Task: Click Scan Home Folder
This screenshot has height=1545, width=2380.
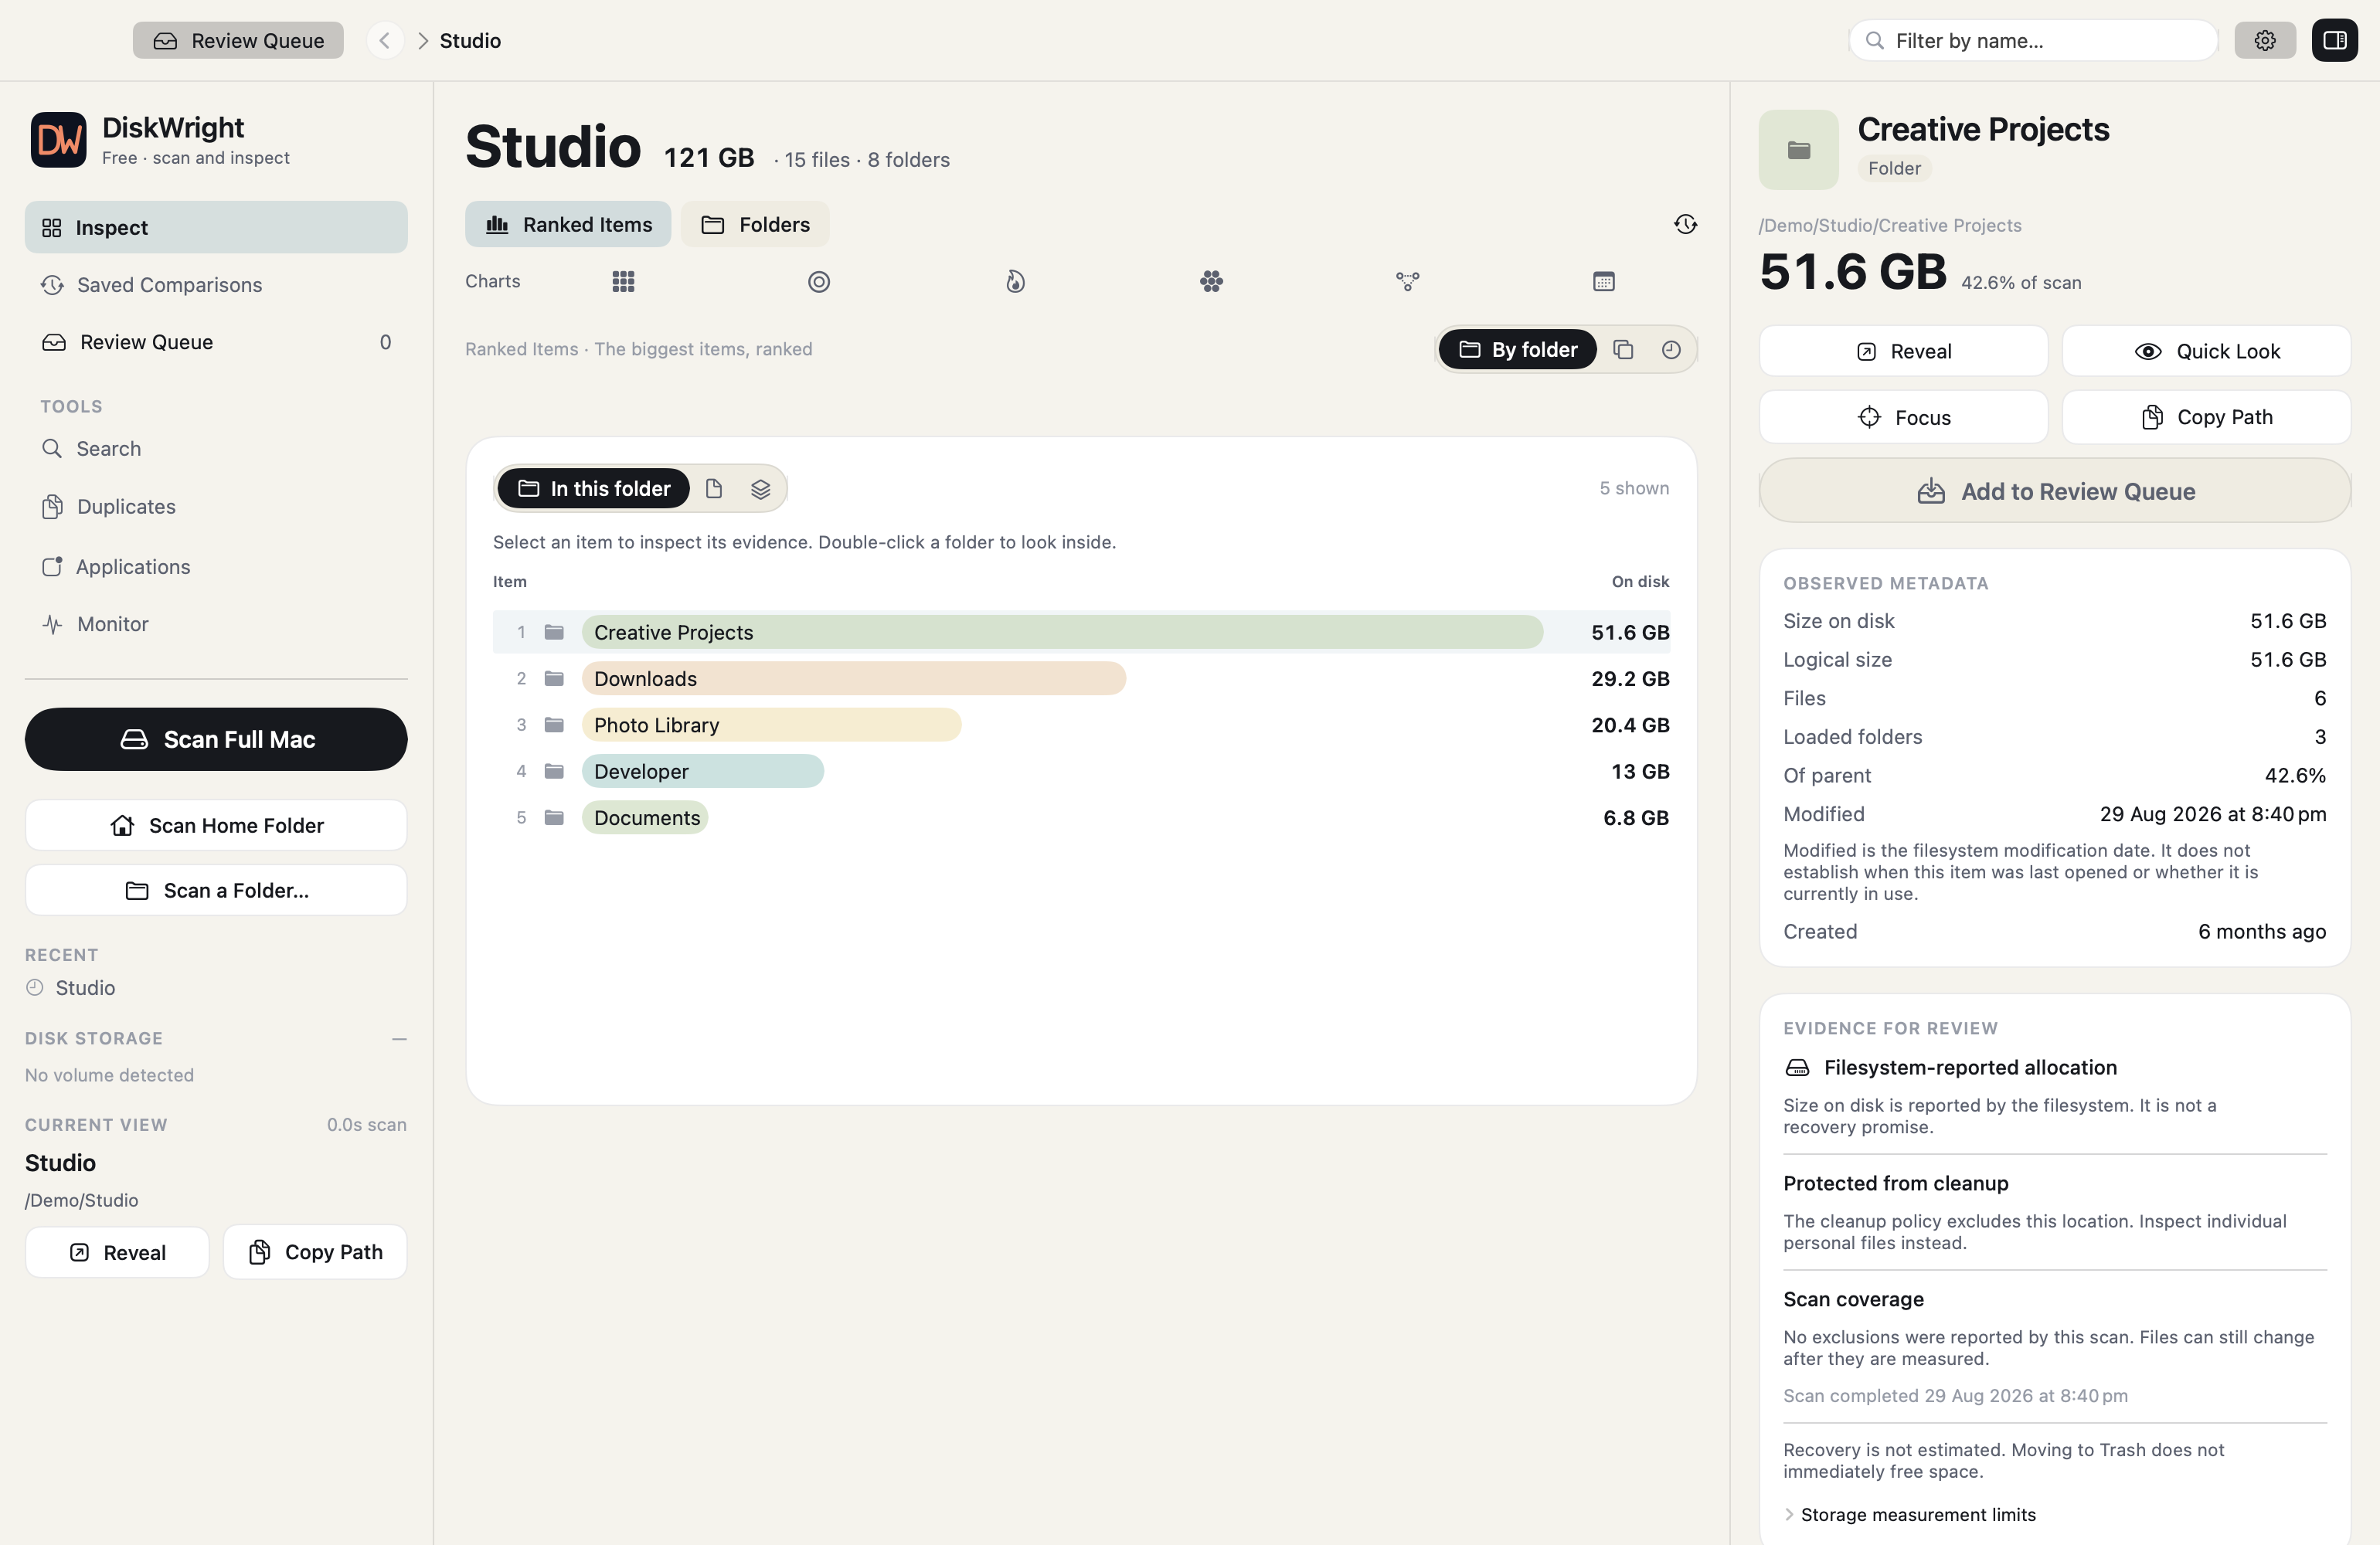Action: coord(216,825)
